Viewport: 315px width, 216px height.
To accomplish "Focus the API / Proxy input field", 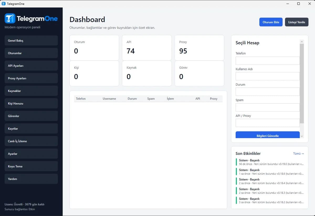I will click(267, 123).
